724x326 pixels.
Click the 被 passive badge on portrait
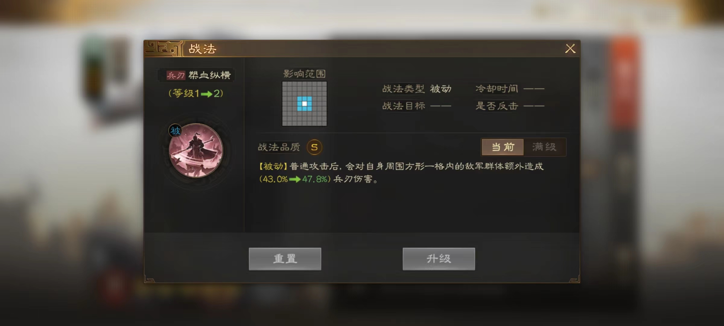coord(175,131)
